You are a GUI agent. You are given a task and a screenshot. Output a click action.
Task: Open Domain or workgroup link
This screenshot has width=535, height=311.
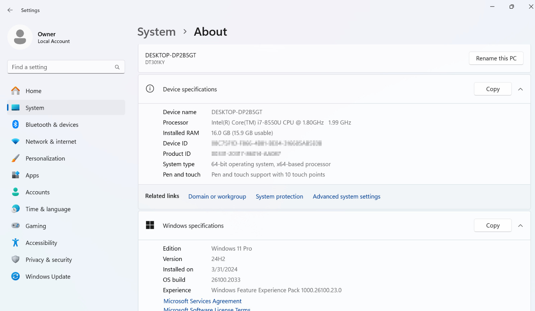(x=217, y=197)
